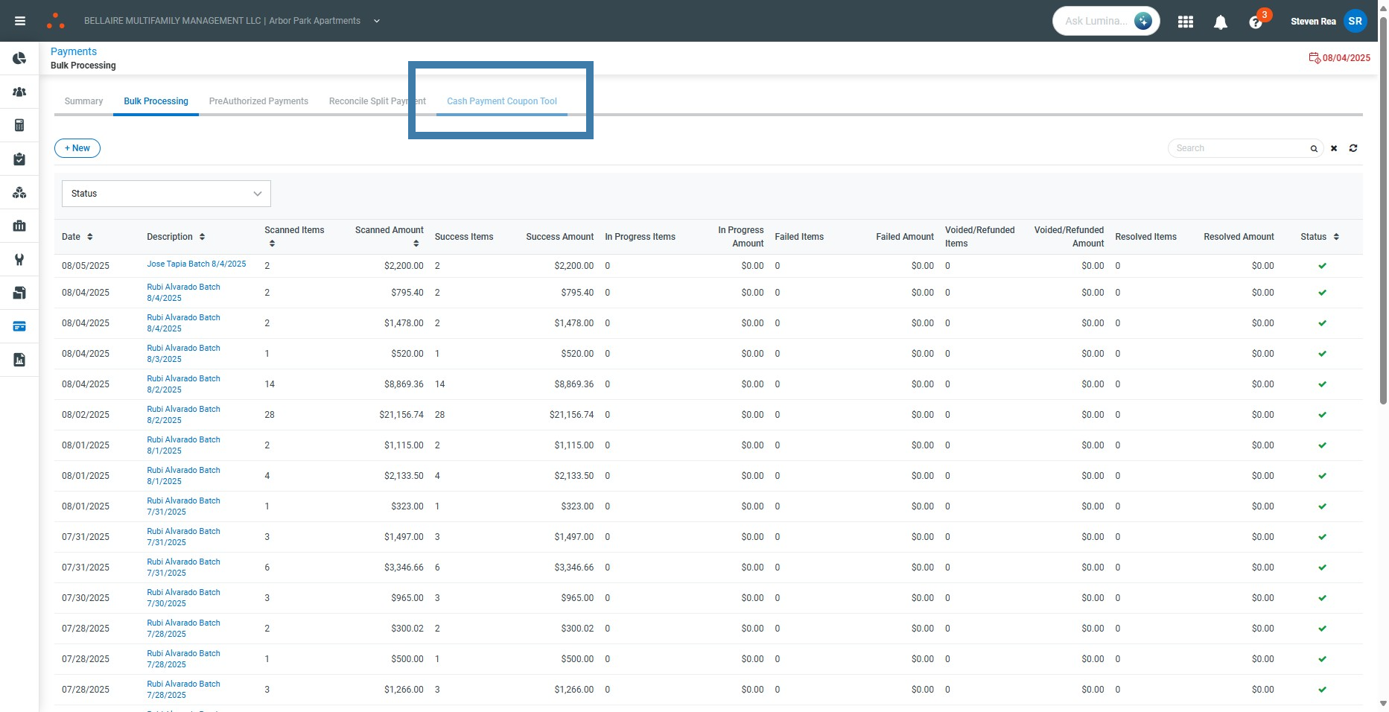Sort by Scanned Items column
The width and height of the screenshot is (1389, 712).
coord(272,244)
